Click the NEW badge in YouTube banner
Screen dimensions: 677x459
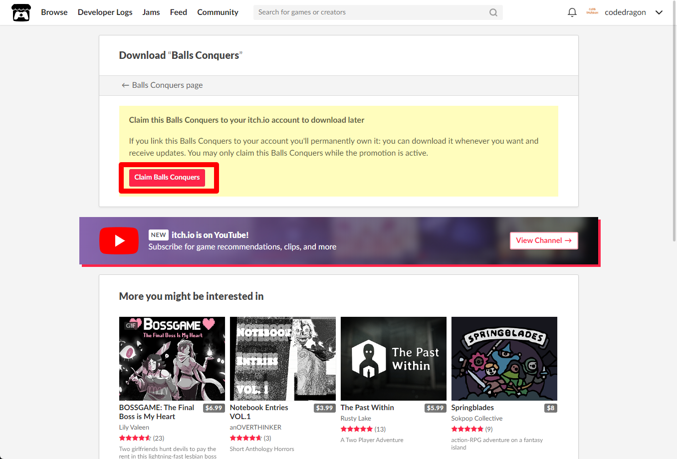158,235
